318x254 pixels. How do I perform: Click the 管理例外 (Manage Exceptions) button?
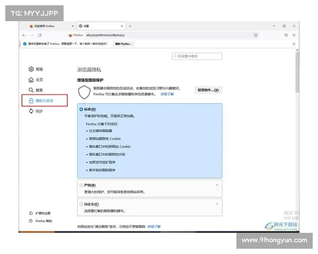pos(208,90)
